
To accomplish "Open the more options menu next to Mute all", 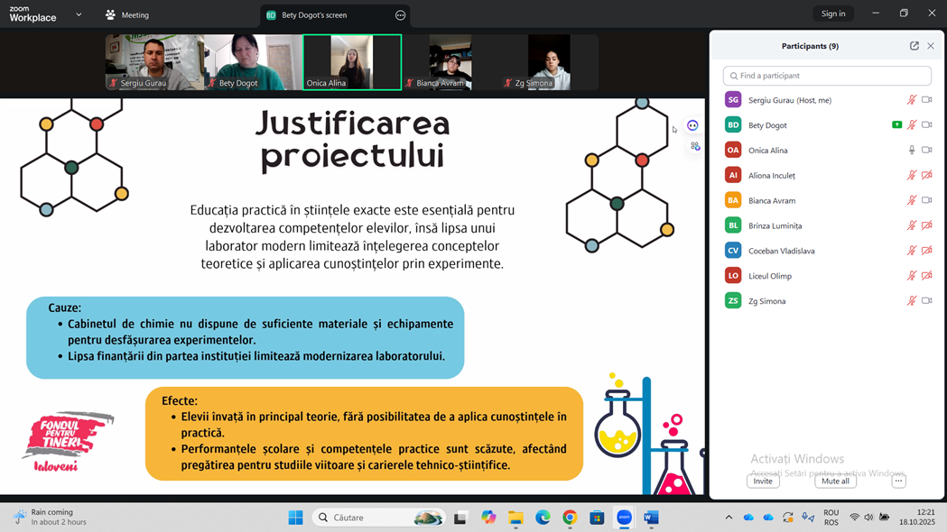I will pos(898,482).
